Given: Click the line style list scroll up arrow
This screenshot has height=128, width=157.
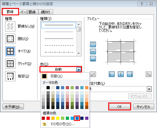Looking at the screenshot, I should click(79, 24).
